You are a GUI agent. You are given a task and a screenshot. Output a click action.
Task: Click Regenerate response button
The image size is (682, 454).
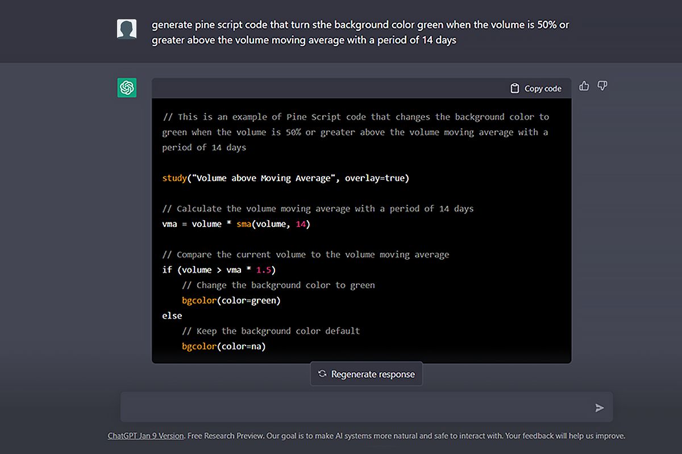[367, 374]
